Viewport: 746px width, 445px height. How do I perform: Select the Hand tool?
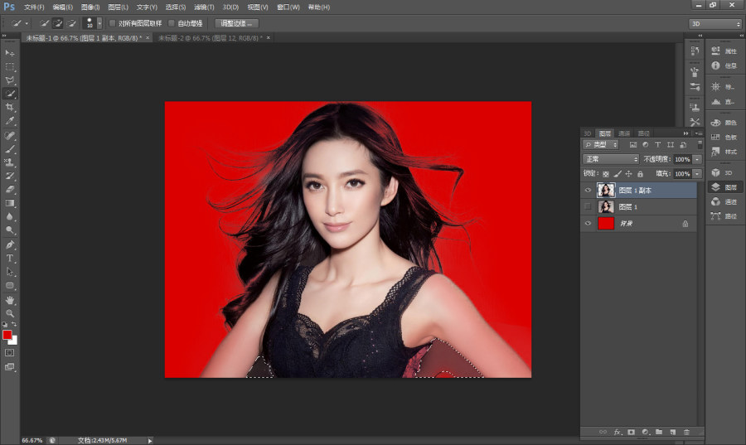pos(9,301)
